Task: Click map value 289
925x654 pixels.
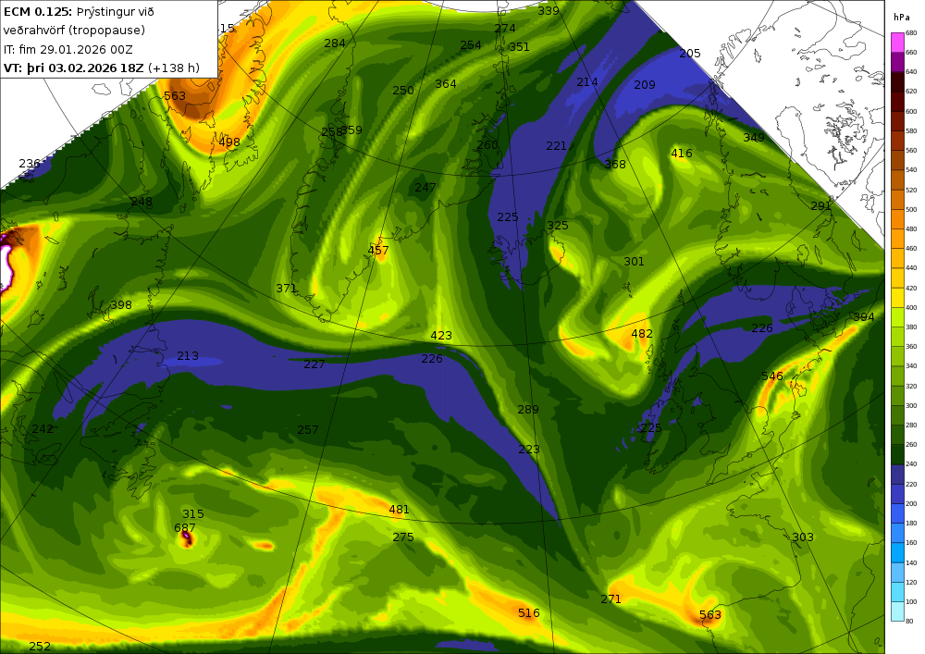Action: (x=528, y=409)
